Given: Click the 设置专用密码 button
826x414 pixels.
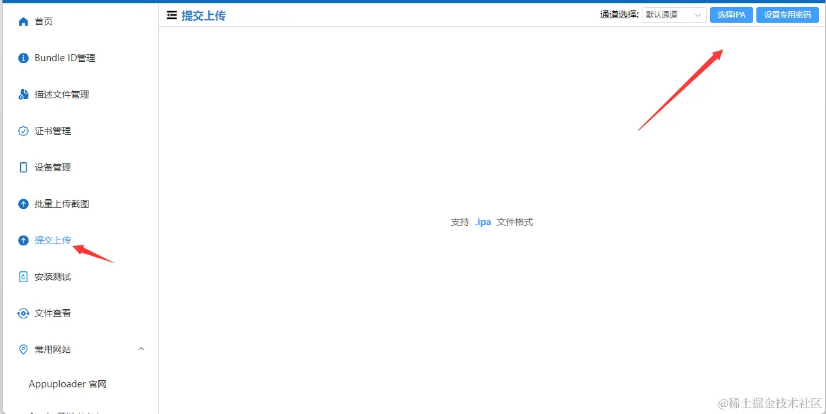Looking at the screenshot, I should tap(788, 15).
